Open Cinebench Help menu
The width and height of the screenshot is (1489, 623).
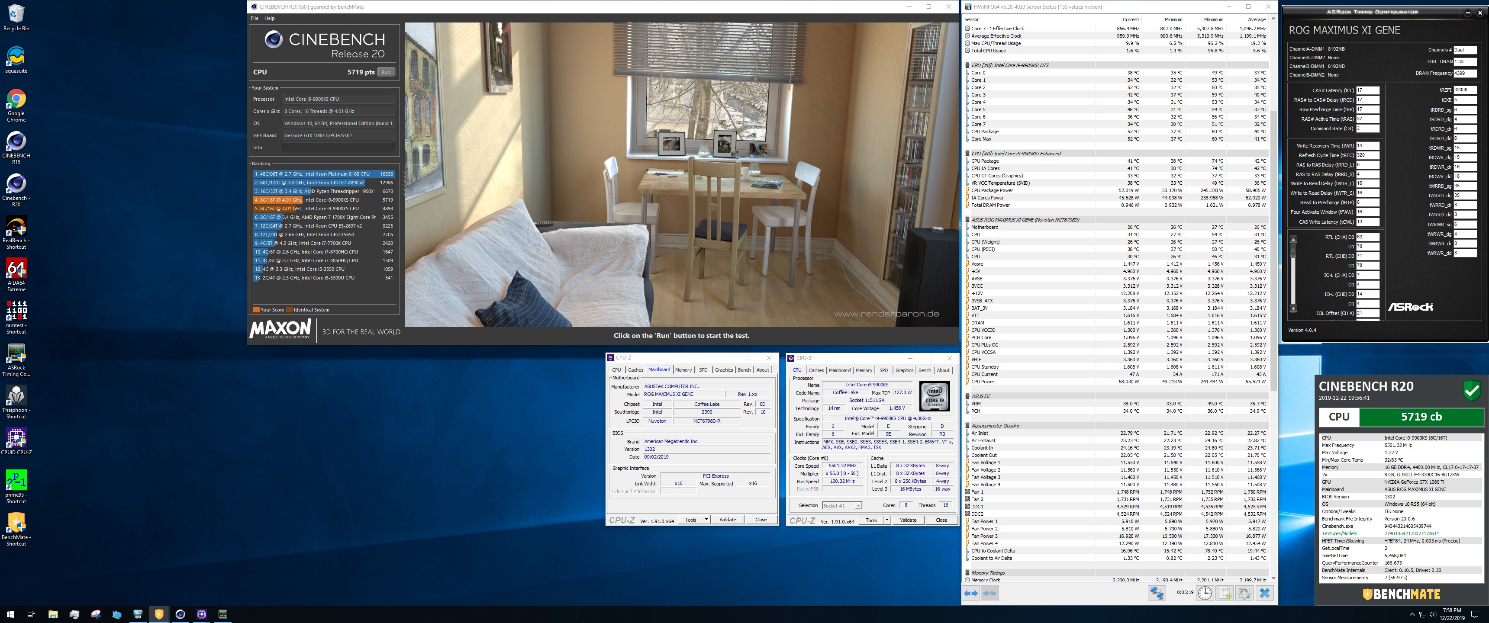pos(269,19)
